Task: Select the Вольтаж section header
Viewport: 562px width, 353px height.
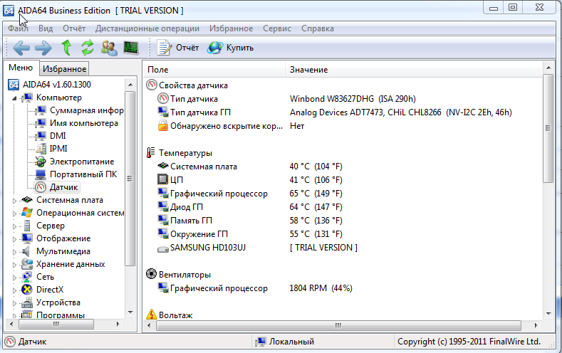Action: point(170,315)
